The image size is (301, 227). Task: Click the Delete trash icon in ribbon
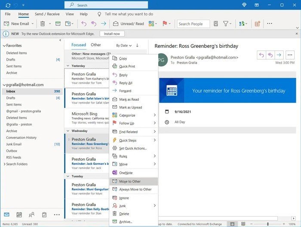43,24
